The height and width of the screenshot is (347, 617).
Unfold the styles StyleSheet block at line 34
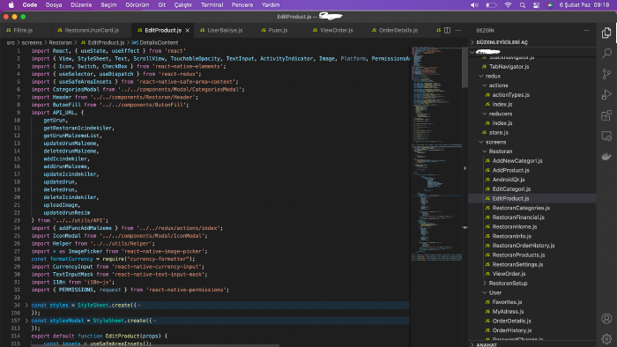tap(26, 305)
